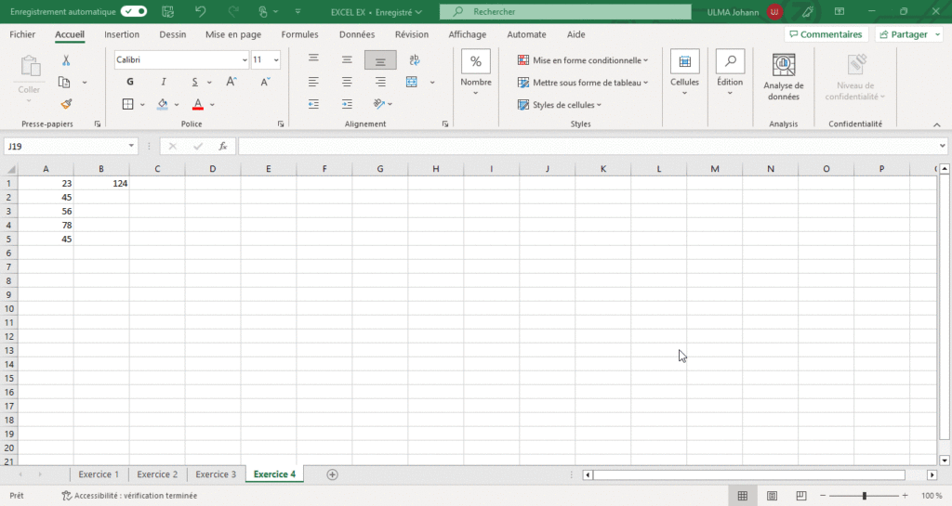
Task: Click the Partager button
Action: [909, 34]
